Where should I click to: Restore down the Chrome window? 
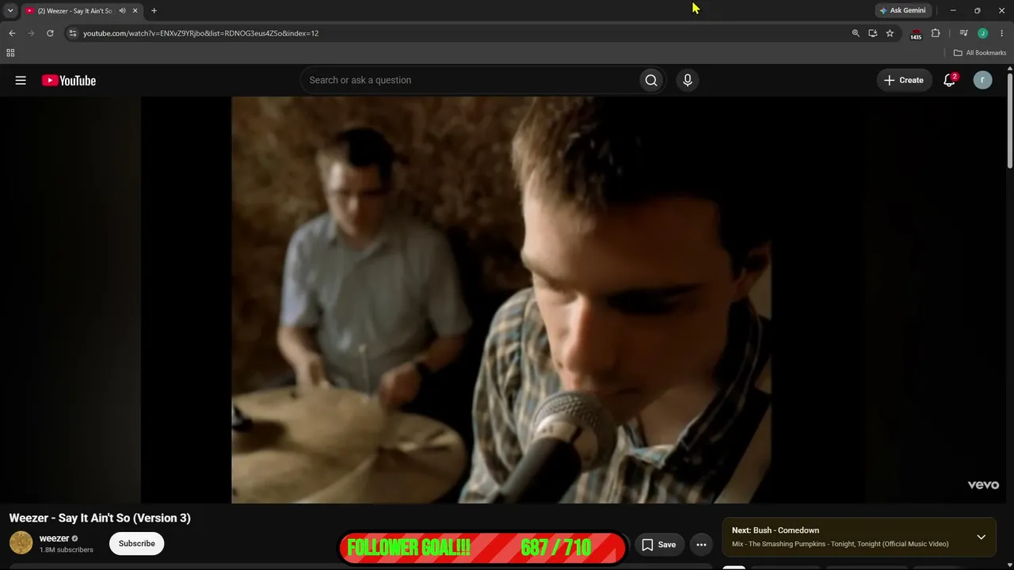coord(977,10)
